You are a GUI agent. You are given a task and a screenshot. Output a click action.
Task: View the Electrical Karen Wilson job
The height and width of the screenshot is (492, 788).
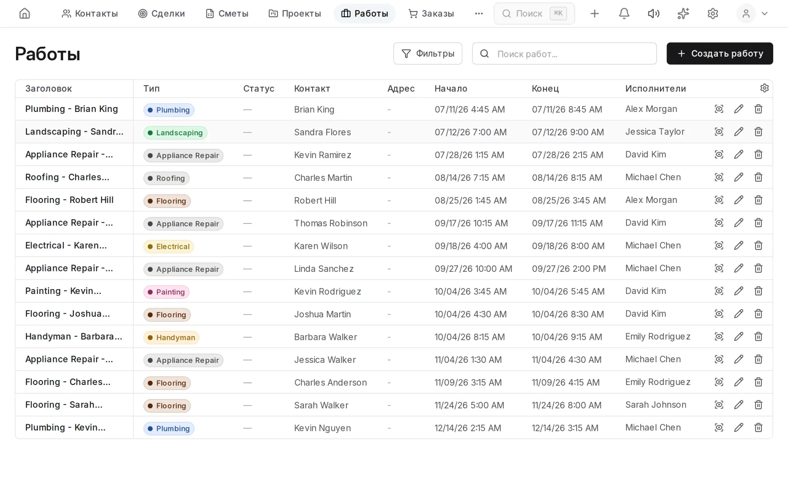(719, 246)
